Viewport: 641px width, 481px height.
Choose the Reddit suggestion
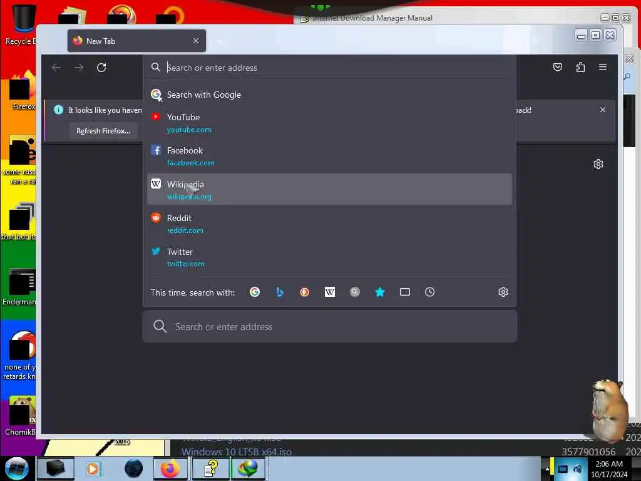point(329,224)
